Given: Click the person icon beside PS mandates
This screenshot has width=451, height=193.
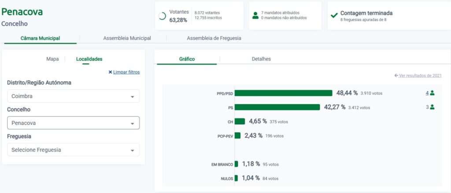Looking at the screenshot, I should (432, 107).
